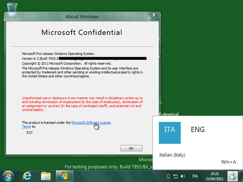Select the licensee name R27
This screenshot has width=243, height=182.
pos(30,132)
